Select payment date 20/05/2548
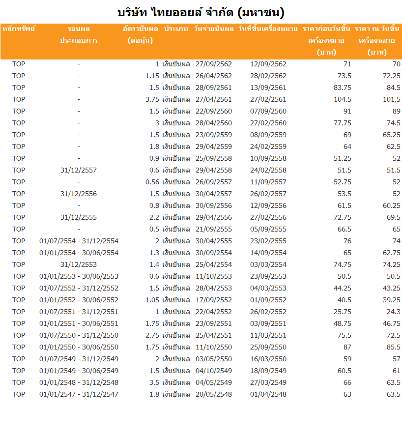The height and width of the screenshot is (437, 402). pyautogui.click(x=214, y=394)
